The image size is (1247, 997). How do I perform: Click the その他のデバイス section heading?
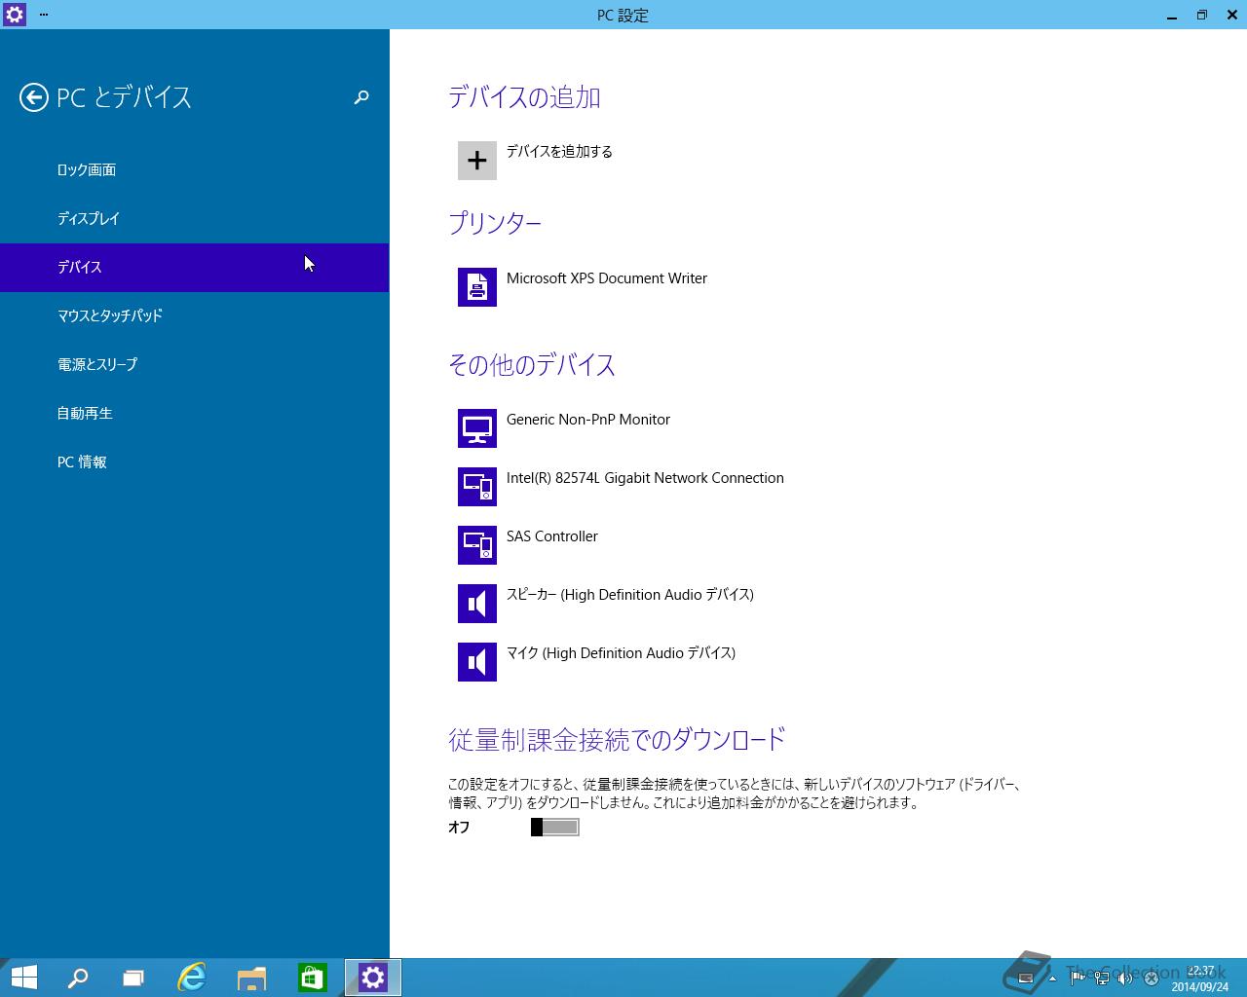point(532,365)
